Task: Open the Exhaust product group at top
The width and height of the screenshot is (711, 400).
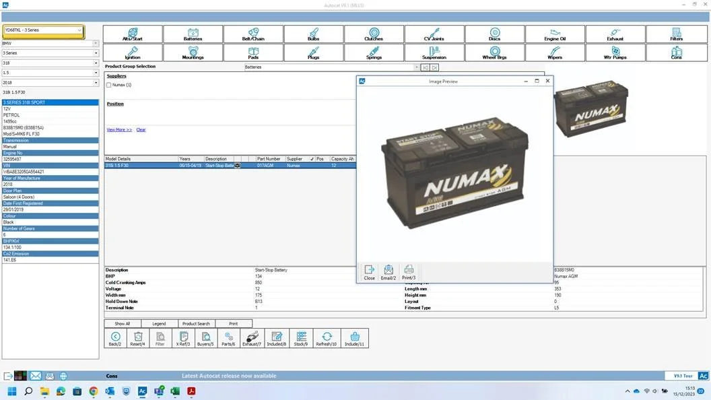Action: (615, 34)
